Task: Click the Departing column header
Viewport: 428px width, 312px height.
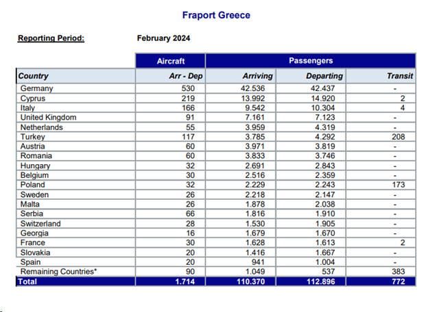Action: [324, 76]
